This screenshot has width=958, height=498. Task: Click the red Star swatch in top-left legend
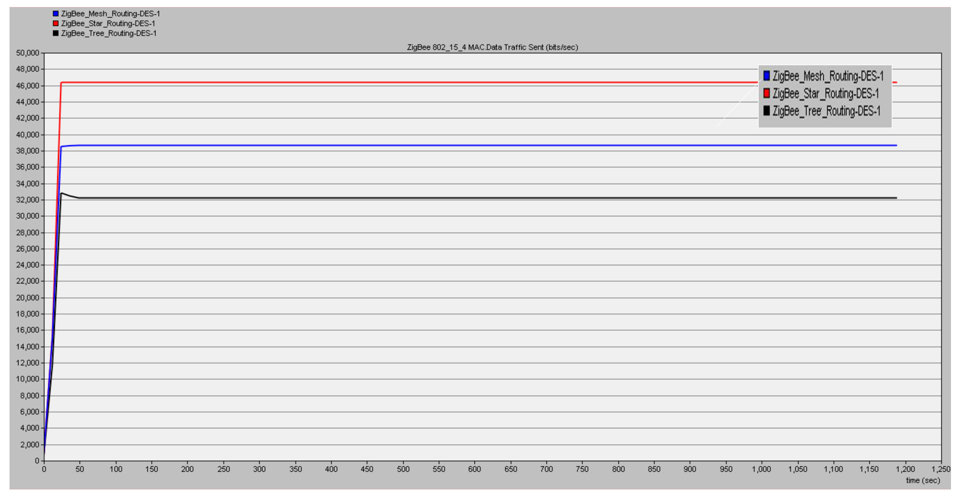[x=56, y=24]
